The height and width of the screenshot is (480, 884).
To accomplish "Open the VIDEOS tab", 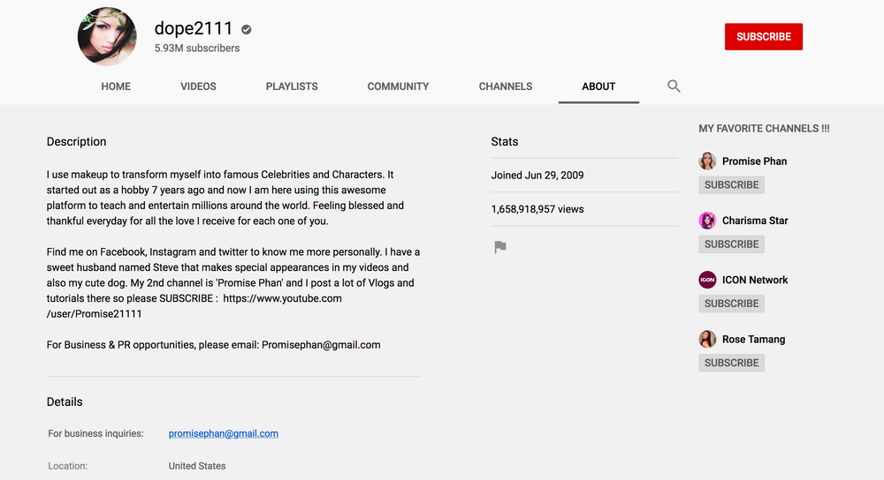I will (x=198, y=86).
